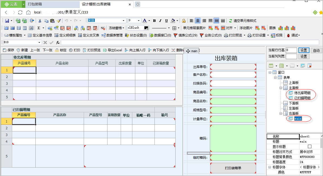Click the remove floating image icon
Screen dimensions: 323x176
[x=264, y=28]
